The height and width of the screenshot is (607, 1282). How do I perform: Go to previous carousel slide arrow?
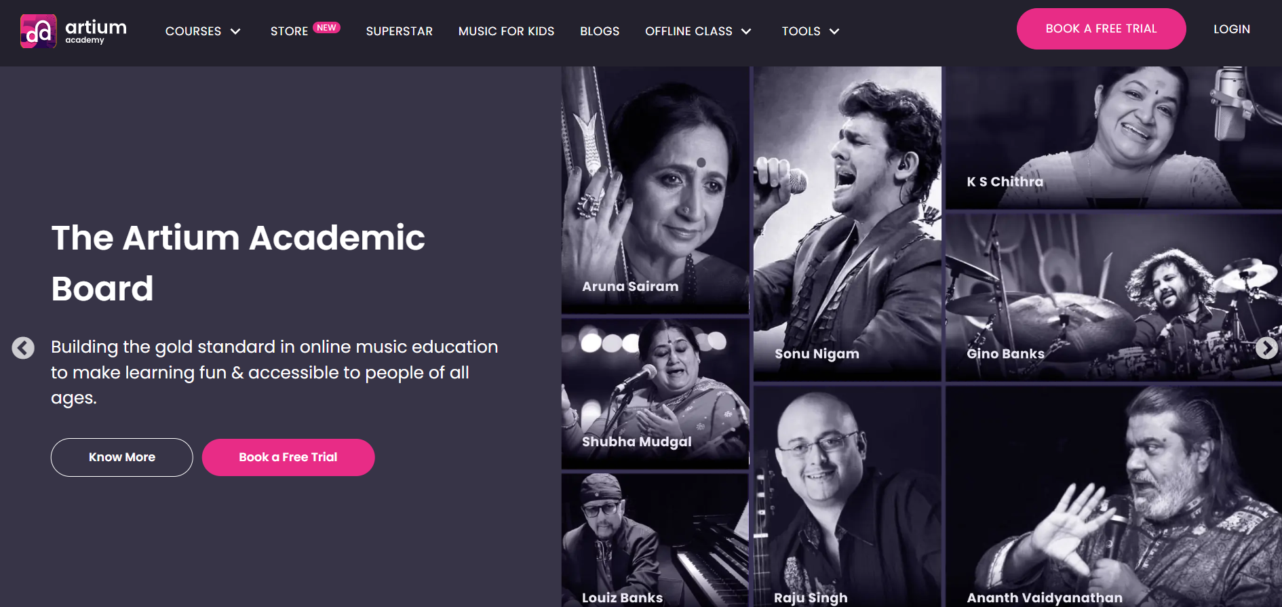[x=23, y=348]
